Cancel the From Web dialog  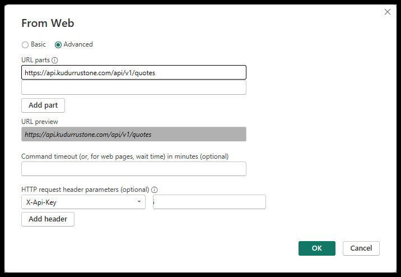click(361, 248)
